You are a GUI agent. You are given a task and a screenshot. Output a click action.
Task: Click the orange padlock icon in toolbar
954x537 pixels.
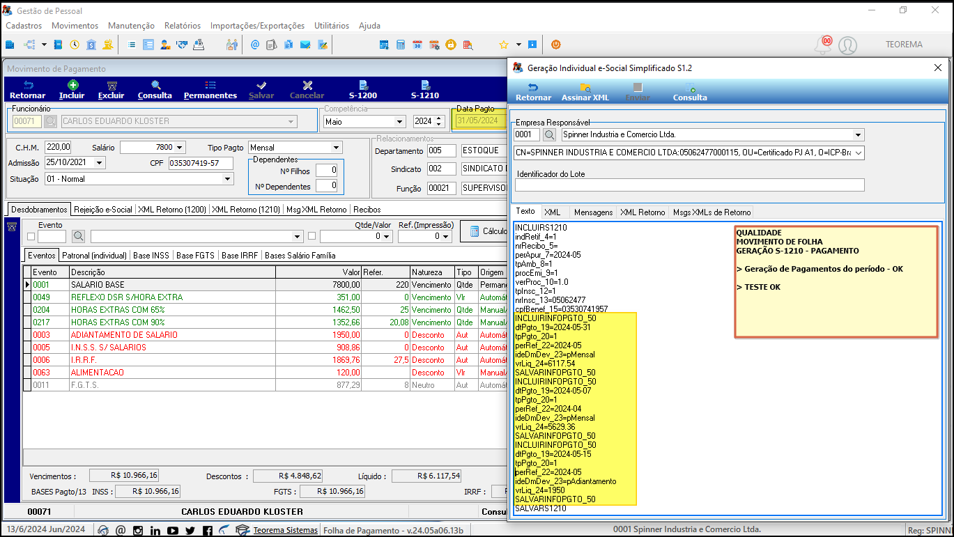click(x=451, y=45)
